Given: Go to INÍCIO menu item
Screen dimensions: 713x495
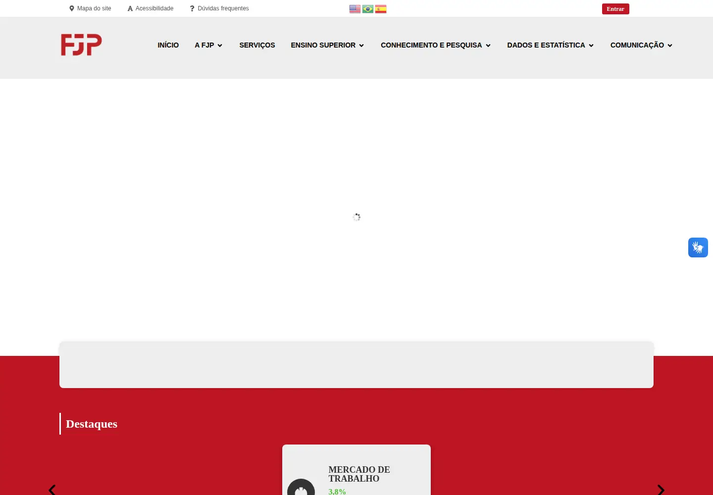Looking at the screenshot, I should (168, 45).
